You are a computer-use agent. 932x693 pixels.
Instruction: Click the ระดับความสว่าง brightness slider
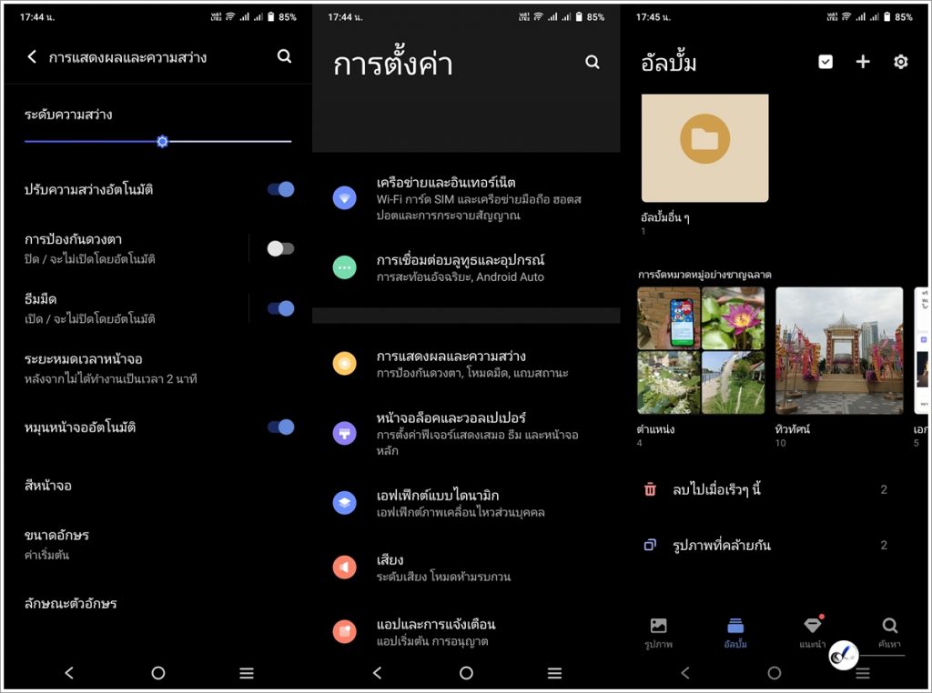pos(162,142)
